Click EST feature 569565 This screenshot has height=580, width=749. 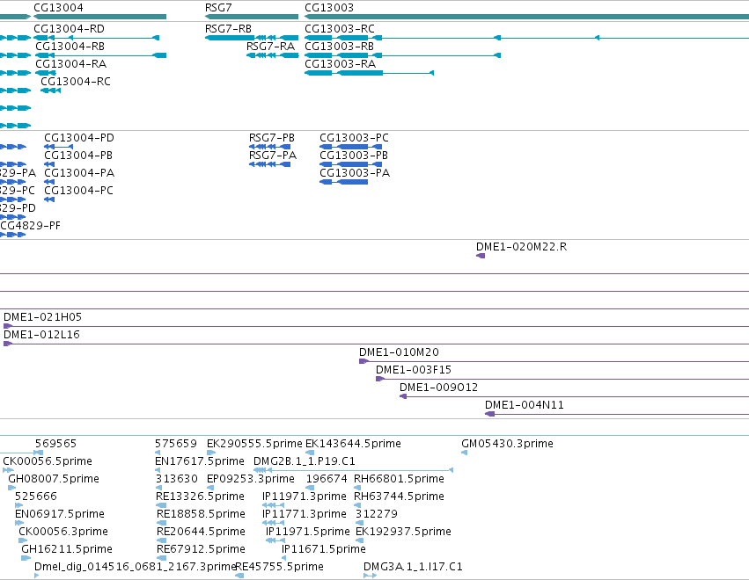tap(55, 444)
